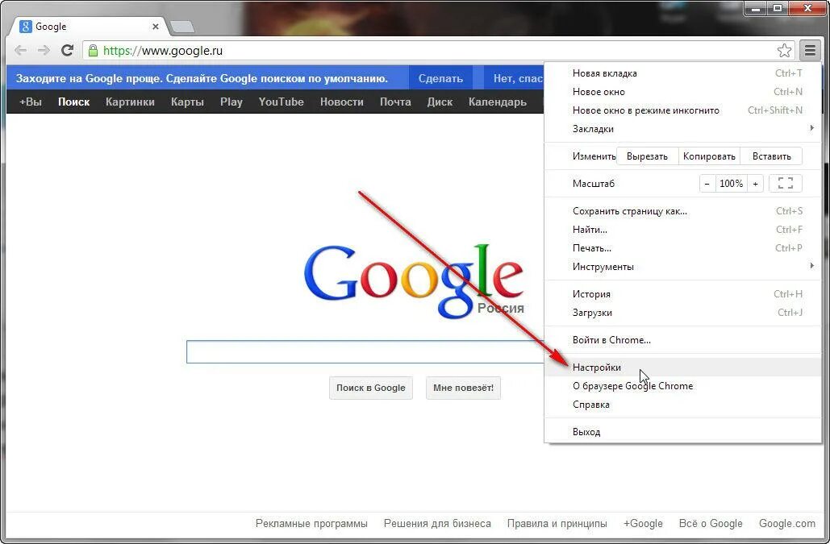Viewport: 830px width, 544px height.
Task: Open Новое окно в режиме инкогнито
Action: point(683,110)
